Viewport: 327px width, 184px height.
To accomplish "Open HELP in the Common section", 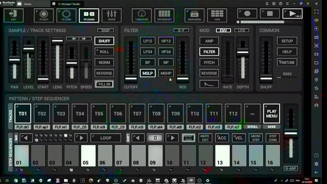I will [287, 52].
